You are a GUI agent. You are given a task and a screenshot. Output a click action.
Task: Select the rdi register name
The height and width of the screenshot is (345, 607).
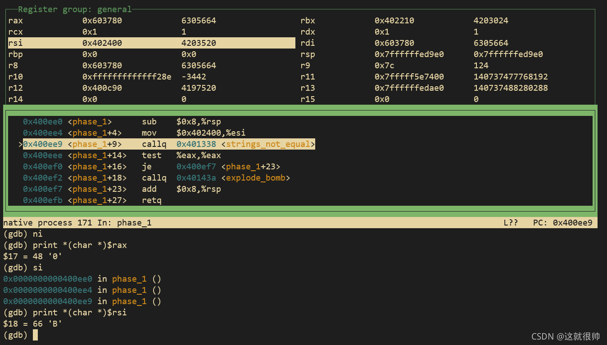click(308, 43)
